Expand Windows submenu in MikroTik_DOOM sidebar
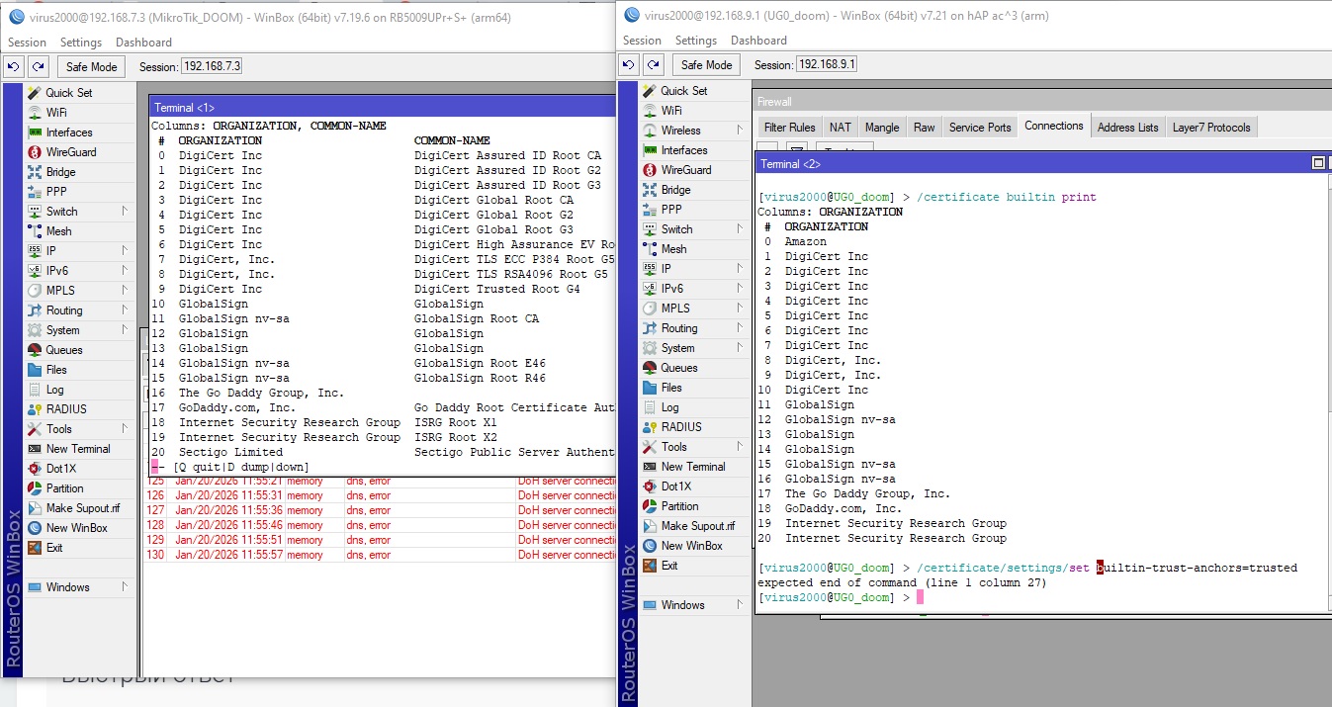The width and height of the screenshot is (1332, 707). pos(125,587)
